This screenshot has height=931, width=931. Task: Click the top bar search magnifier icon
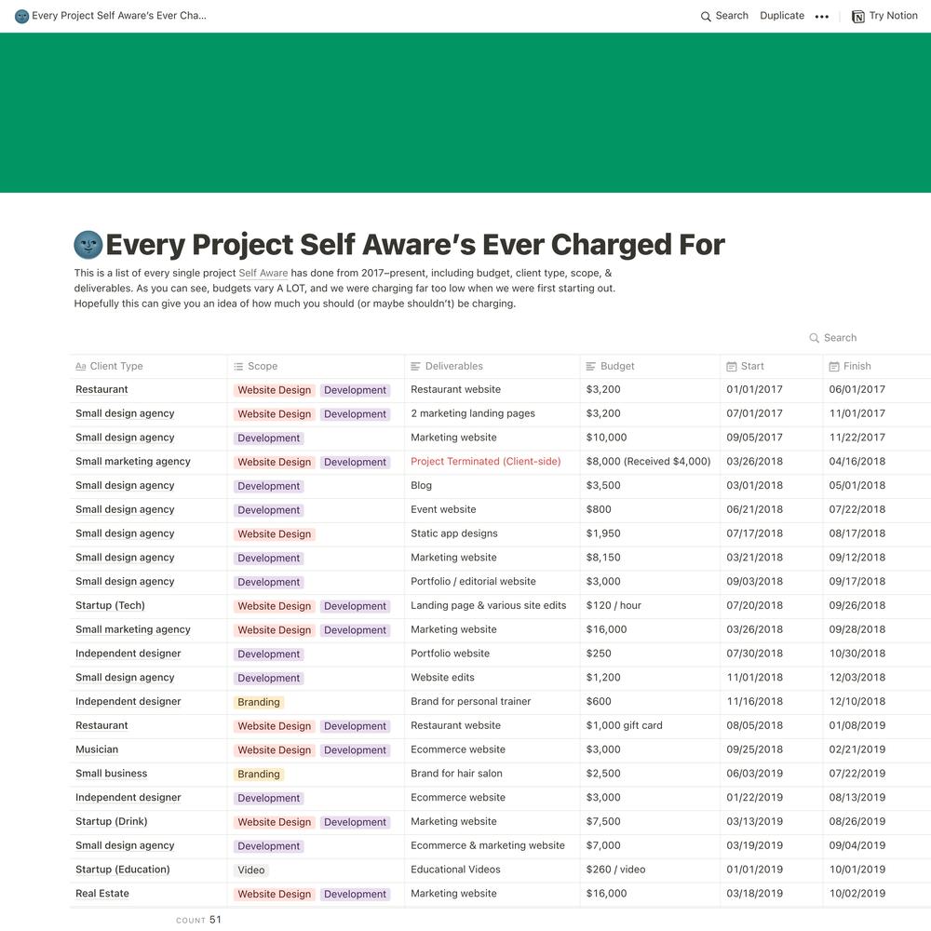pyautogui.click(x=706, y=16)
